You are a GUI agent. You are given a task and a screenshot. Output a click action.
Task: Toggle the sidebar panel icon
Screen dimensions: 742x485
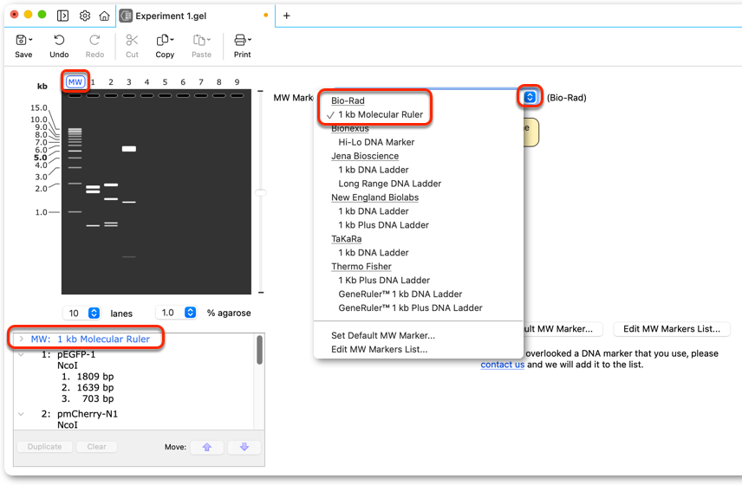62,16
